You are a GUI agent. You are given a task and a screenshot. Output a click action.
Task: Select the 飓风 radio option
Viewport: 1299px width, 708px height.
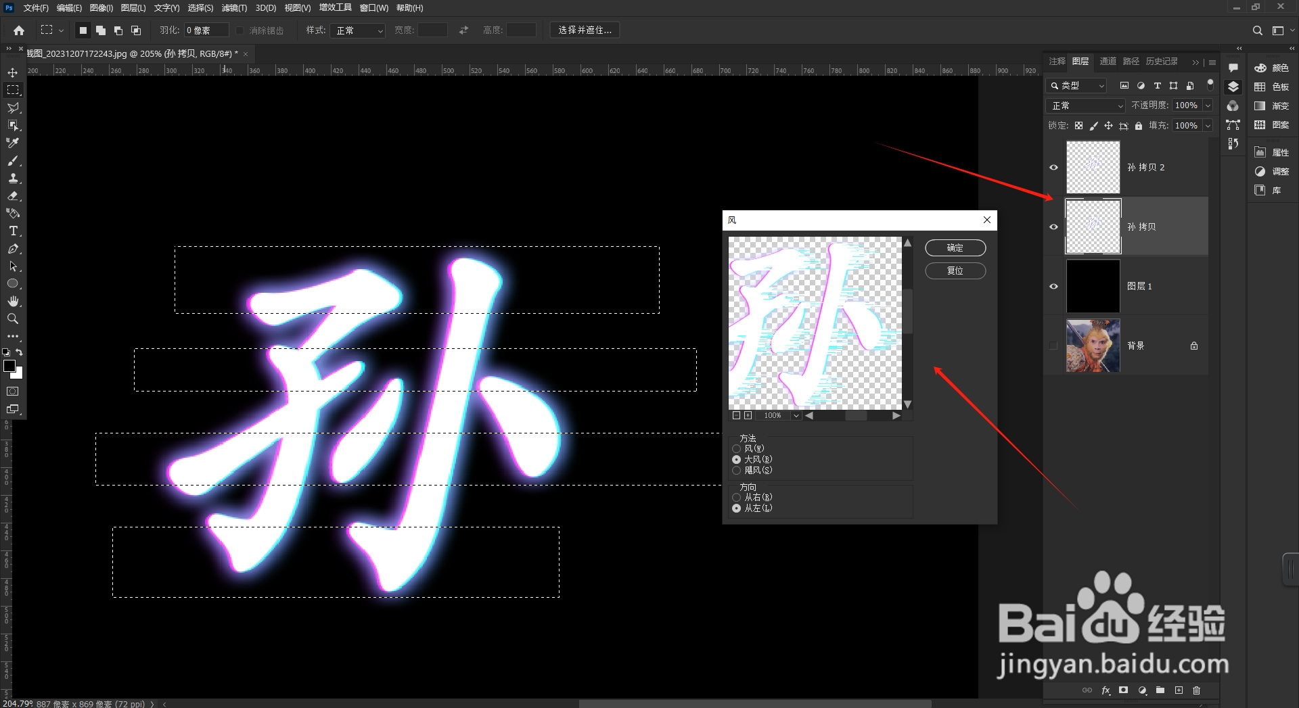(737, 470)
